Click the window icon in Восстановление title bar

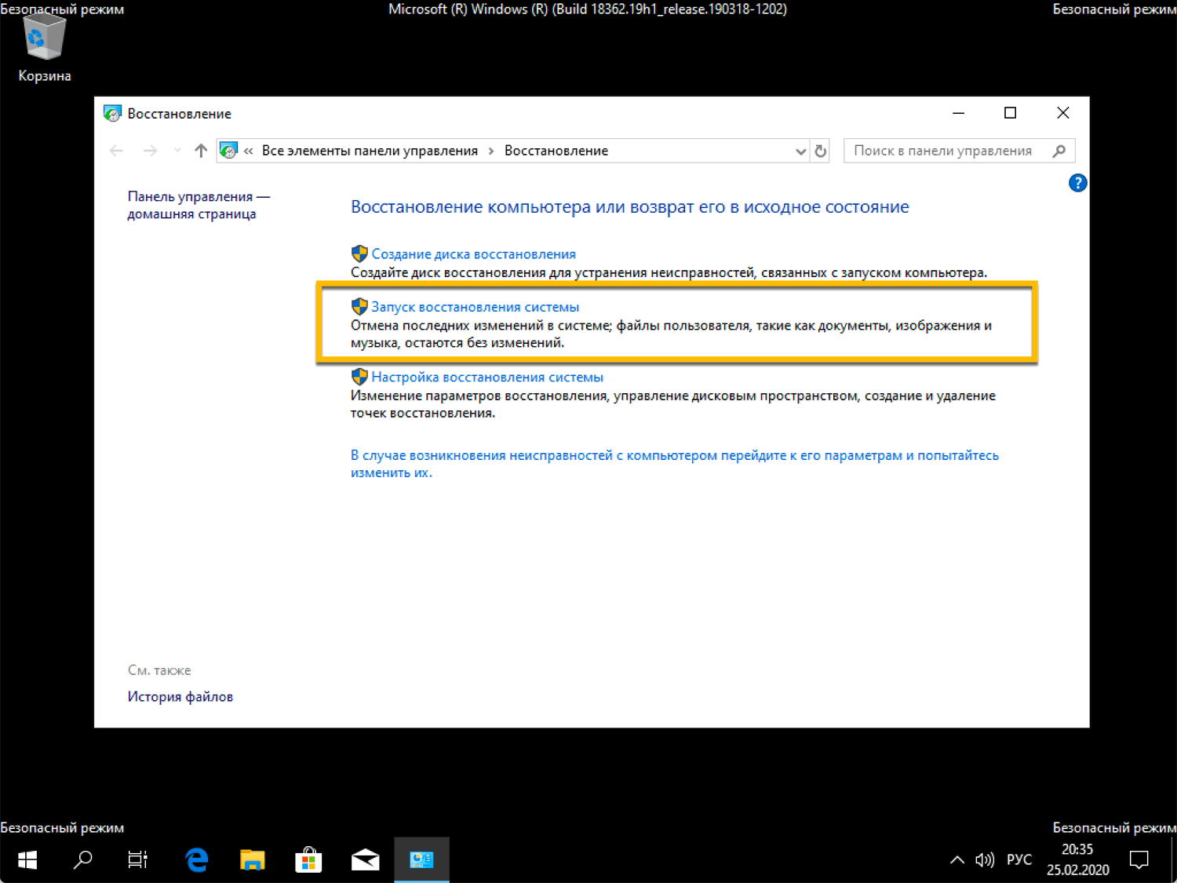(112, 114)
